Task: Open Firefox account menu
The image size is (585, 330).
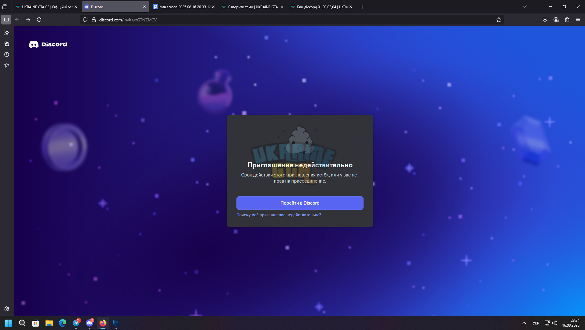Action: 556,20
